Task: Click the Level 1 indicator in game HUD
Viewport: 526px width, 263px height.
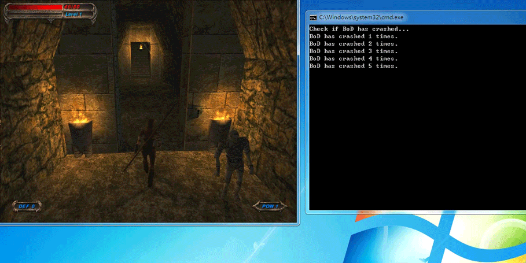Action: pos(73,15)
